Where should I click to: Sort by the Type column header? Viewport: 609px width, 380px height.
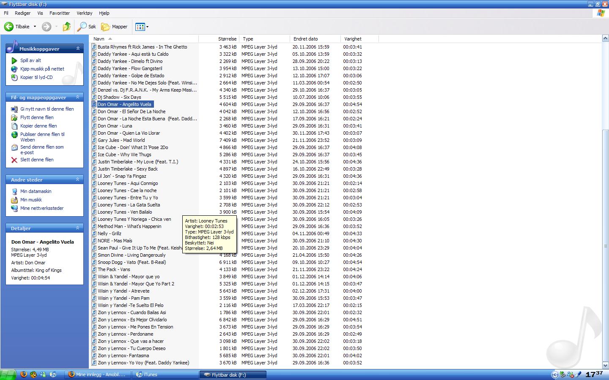264,39
